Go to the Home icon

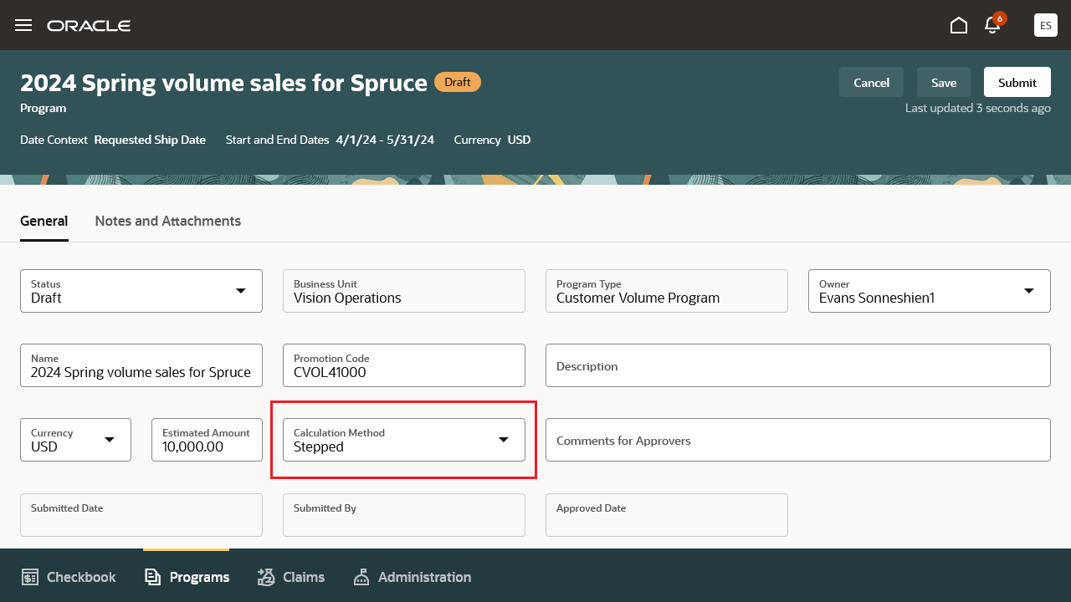[959, 25]
